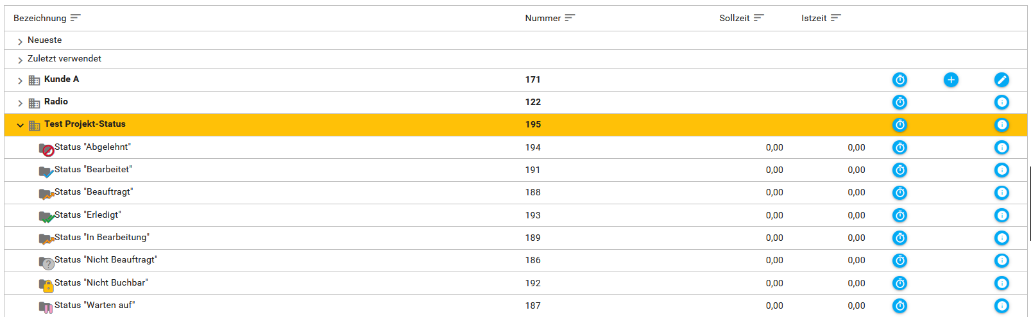Open info for Status "Warten auf"
Viewport: 1031px width, 317px height.
(x=1001, y=306)
